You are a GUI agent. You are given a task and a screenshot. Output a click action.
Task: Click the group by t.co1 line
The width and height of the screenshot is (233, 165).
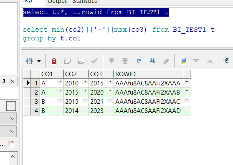(51, 39)
